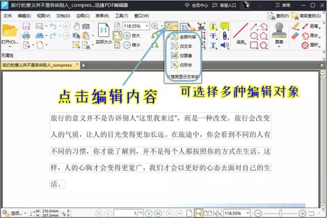The image size is (327, 218).
Task: Click the 放大 zoom in button
Action: pyautogui.click(x=131, y=36)
